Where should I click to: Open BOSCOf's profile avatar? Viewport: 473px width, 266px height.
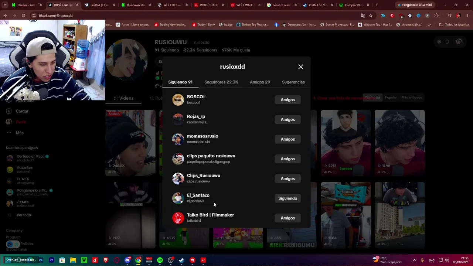[178, 100]
